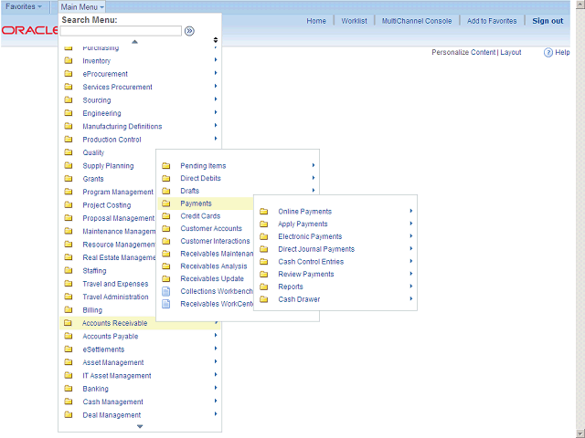Viewport: 585px width, 438px height.
Task: Click the Pending Items folder icon
Action: click(x=166, y=166)
